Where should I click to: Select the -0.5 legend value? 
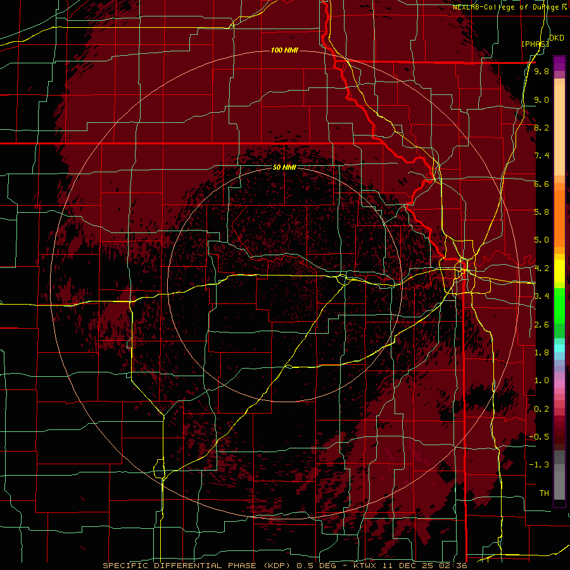point(539,437)
